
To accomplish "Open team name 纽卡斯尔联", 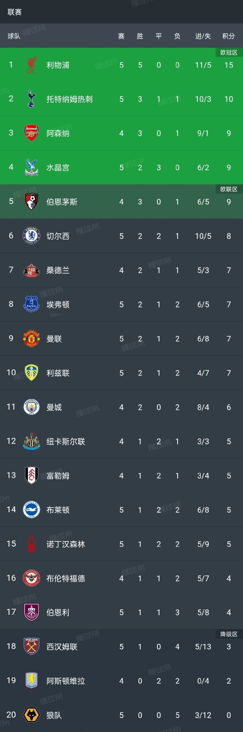I will 66,441.
